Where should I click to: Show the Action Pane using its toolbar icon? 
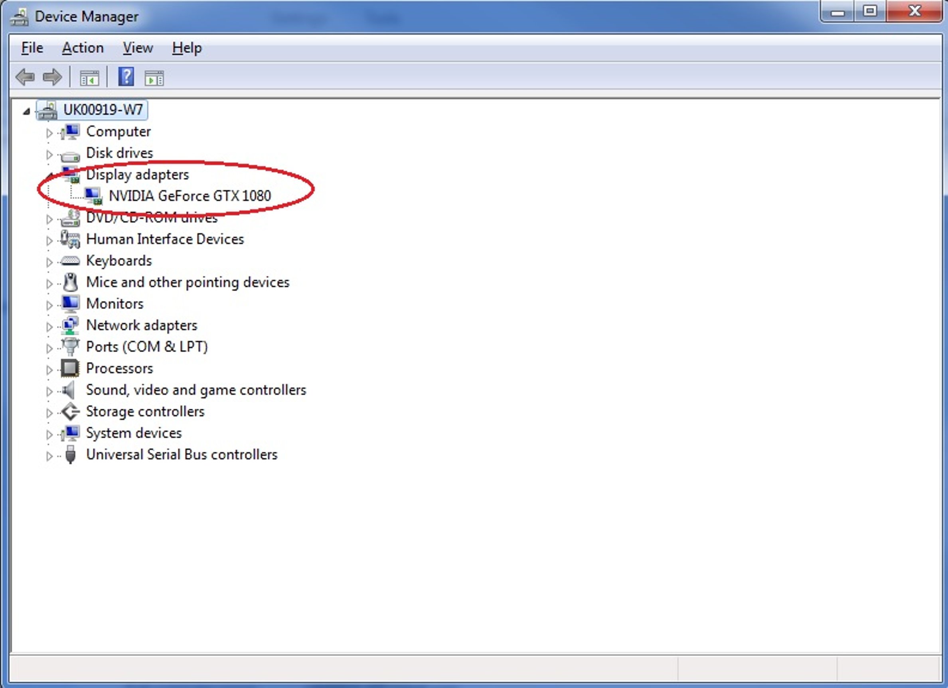(154, 77)
